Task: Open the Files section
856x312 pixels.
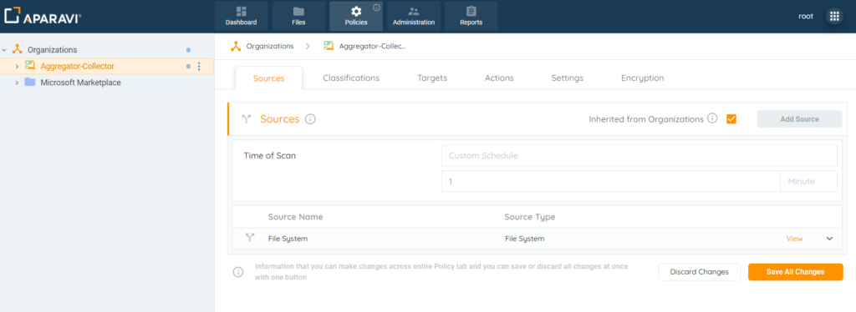Action: 298,17
